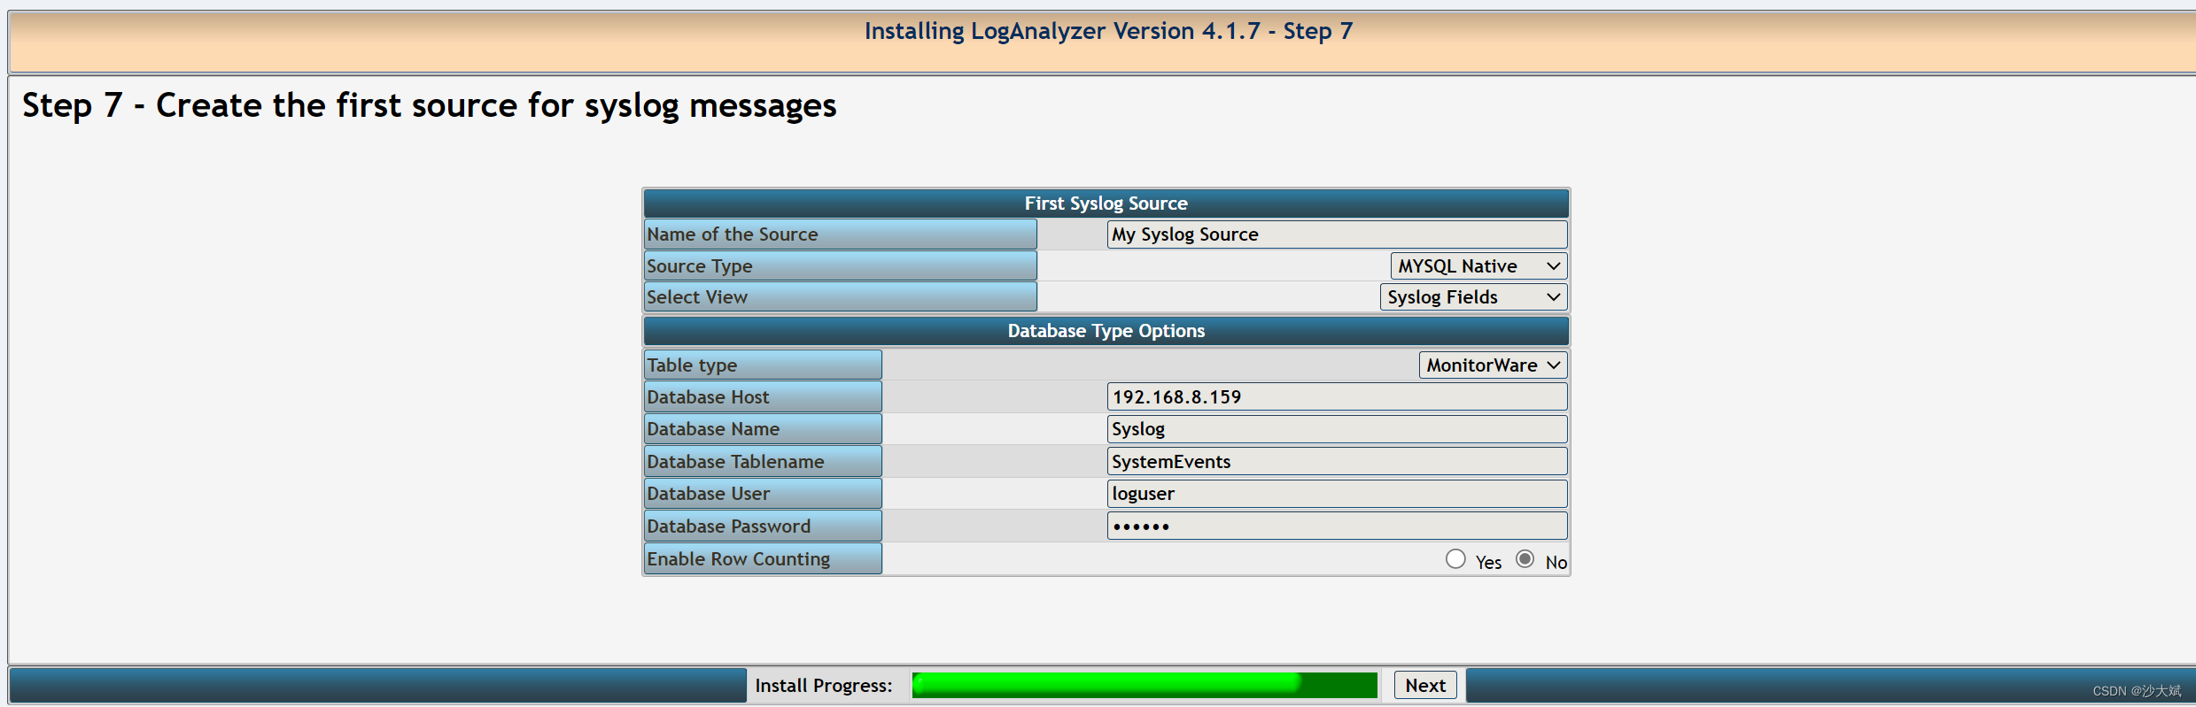This screenshot has width=2196, height=707.
Task: Click the Database Host input field
Action: [1337, 397]
